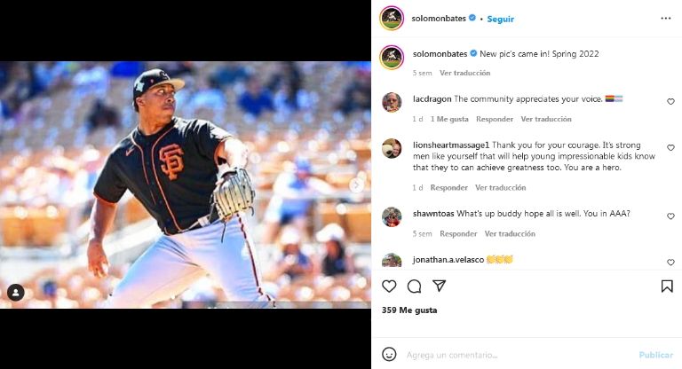Viewport: 682px width, 369px height.
Task: Translate lionsheartmassage1's comment
Action: click(501, 188)
